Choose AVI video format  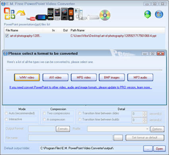[55, 77]
